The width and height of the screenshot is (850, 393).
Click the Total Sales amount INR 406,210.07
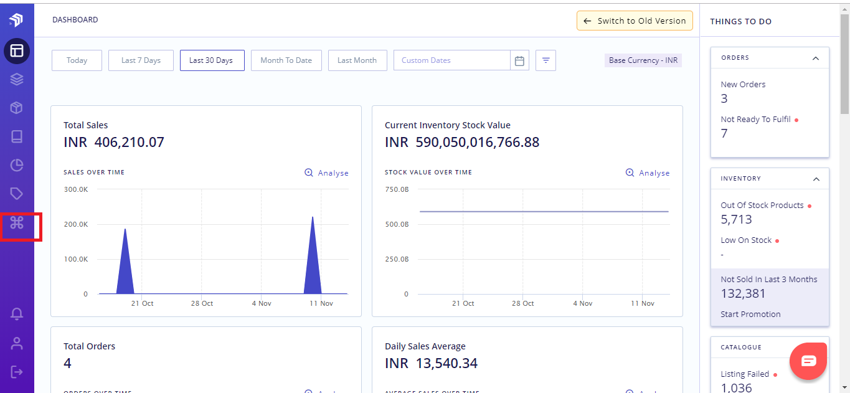coord(114,142)
